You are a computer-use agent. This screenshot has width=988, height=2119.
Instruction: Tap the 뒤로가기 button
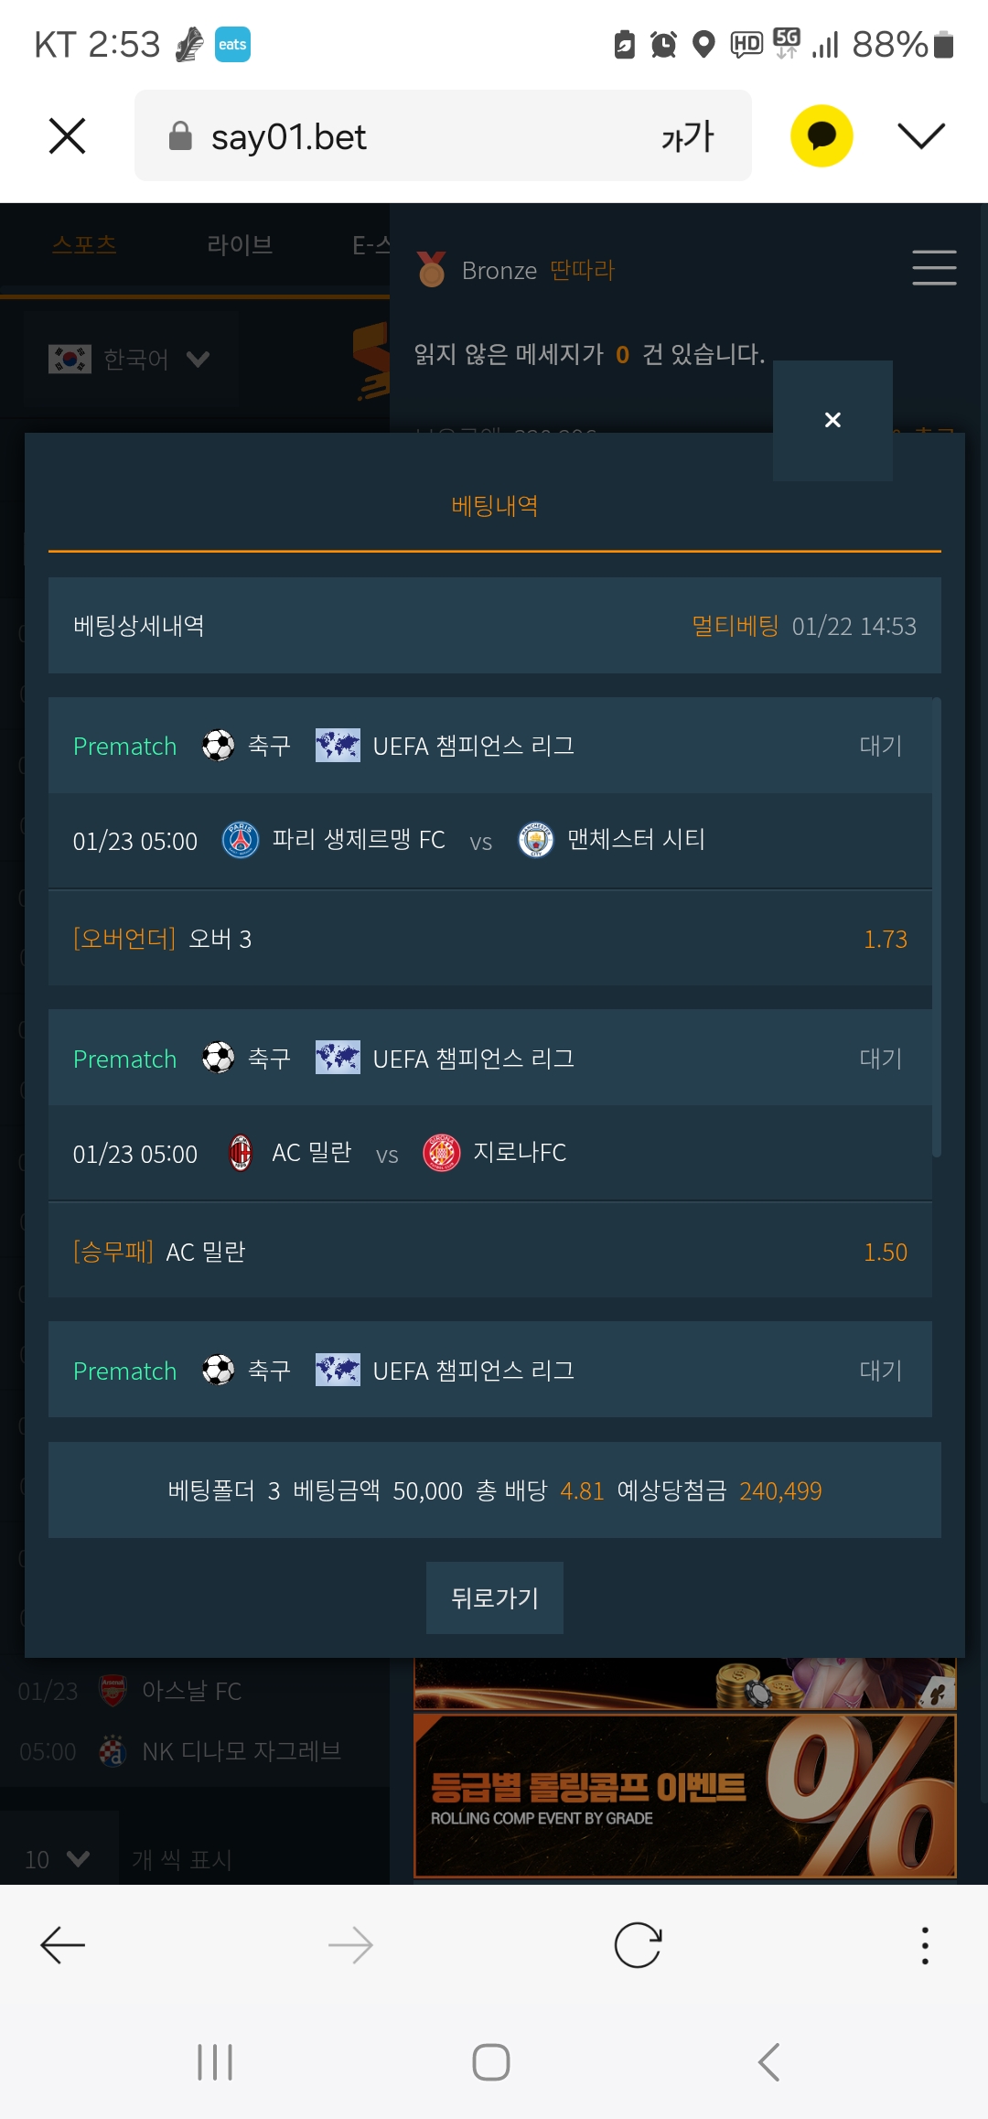(x=494, y=1597)
